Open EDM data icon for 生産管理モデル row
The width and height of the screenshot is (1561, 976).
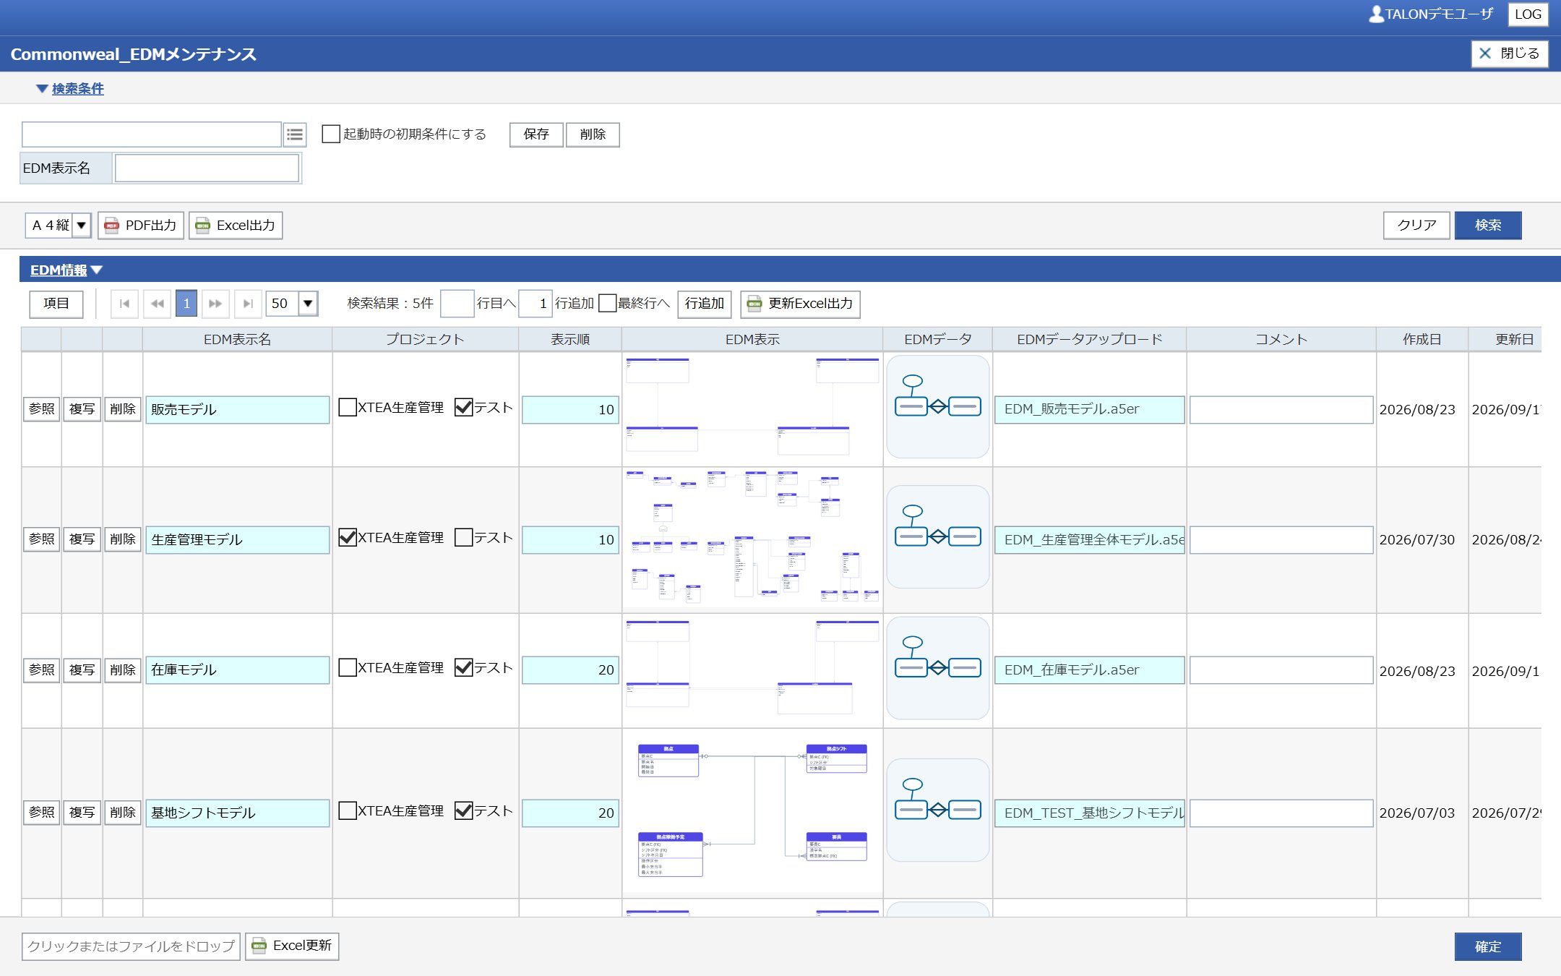[938, 537]
